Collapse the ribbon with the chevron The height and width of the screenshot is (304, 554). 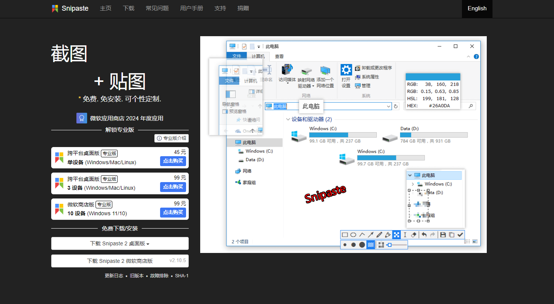469,56
